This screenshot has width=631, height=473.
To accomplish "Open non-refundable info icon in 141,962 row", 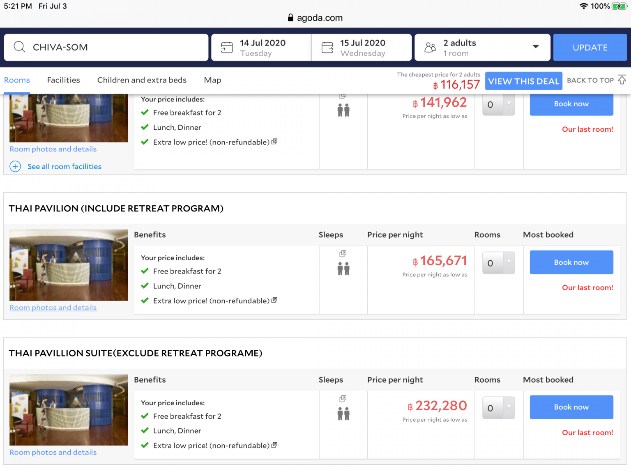I will (274, 141).
